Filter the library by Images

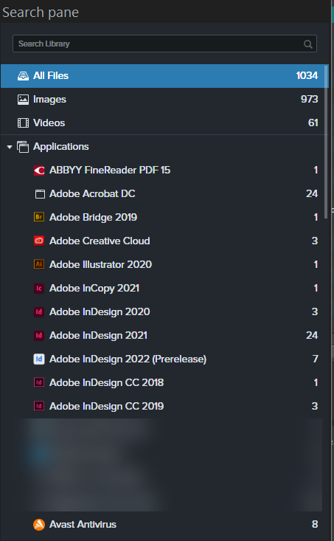click(164, 100)
